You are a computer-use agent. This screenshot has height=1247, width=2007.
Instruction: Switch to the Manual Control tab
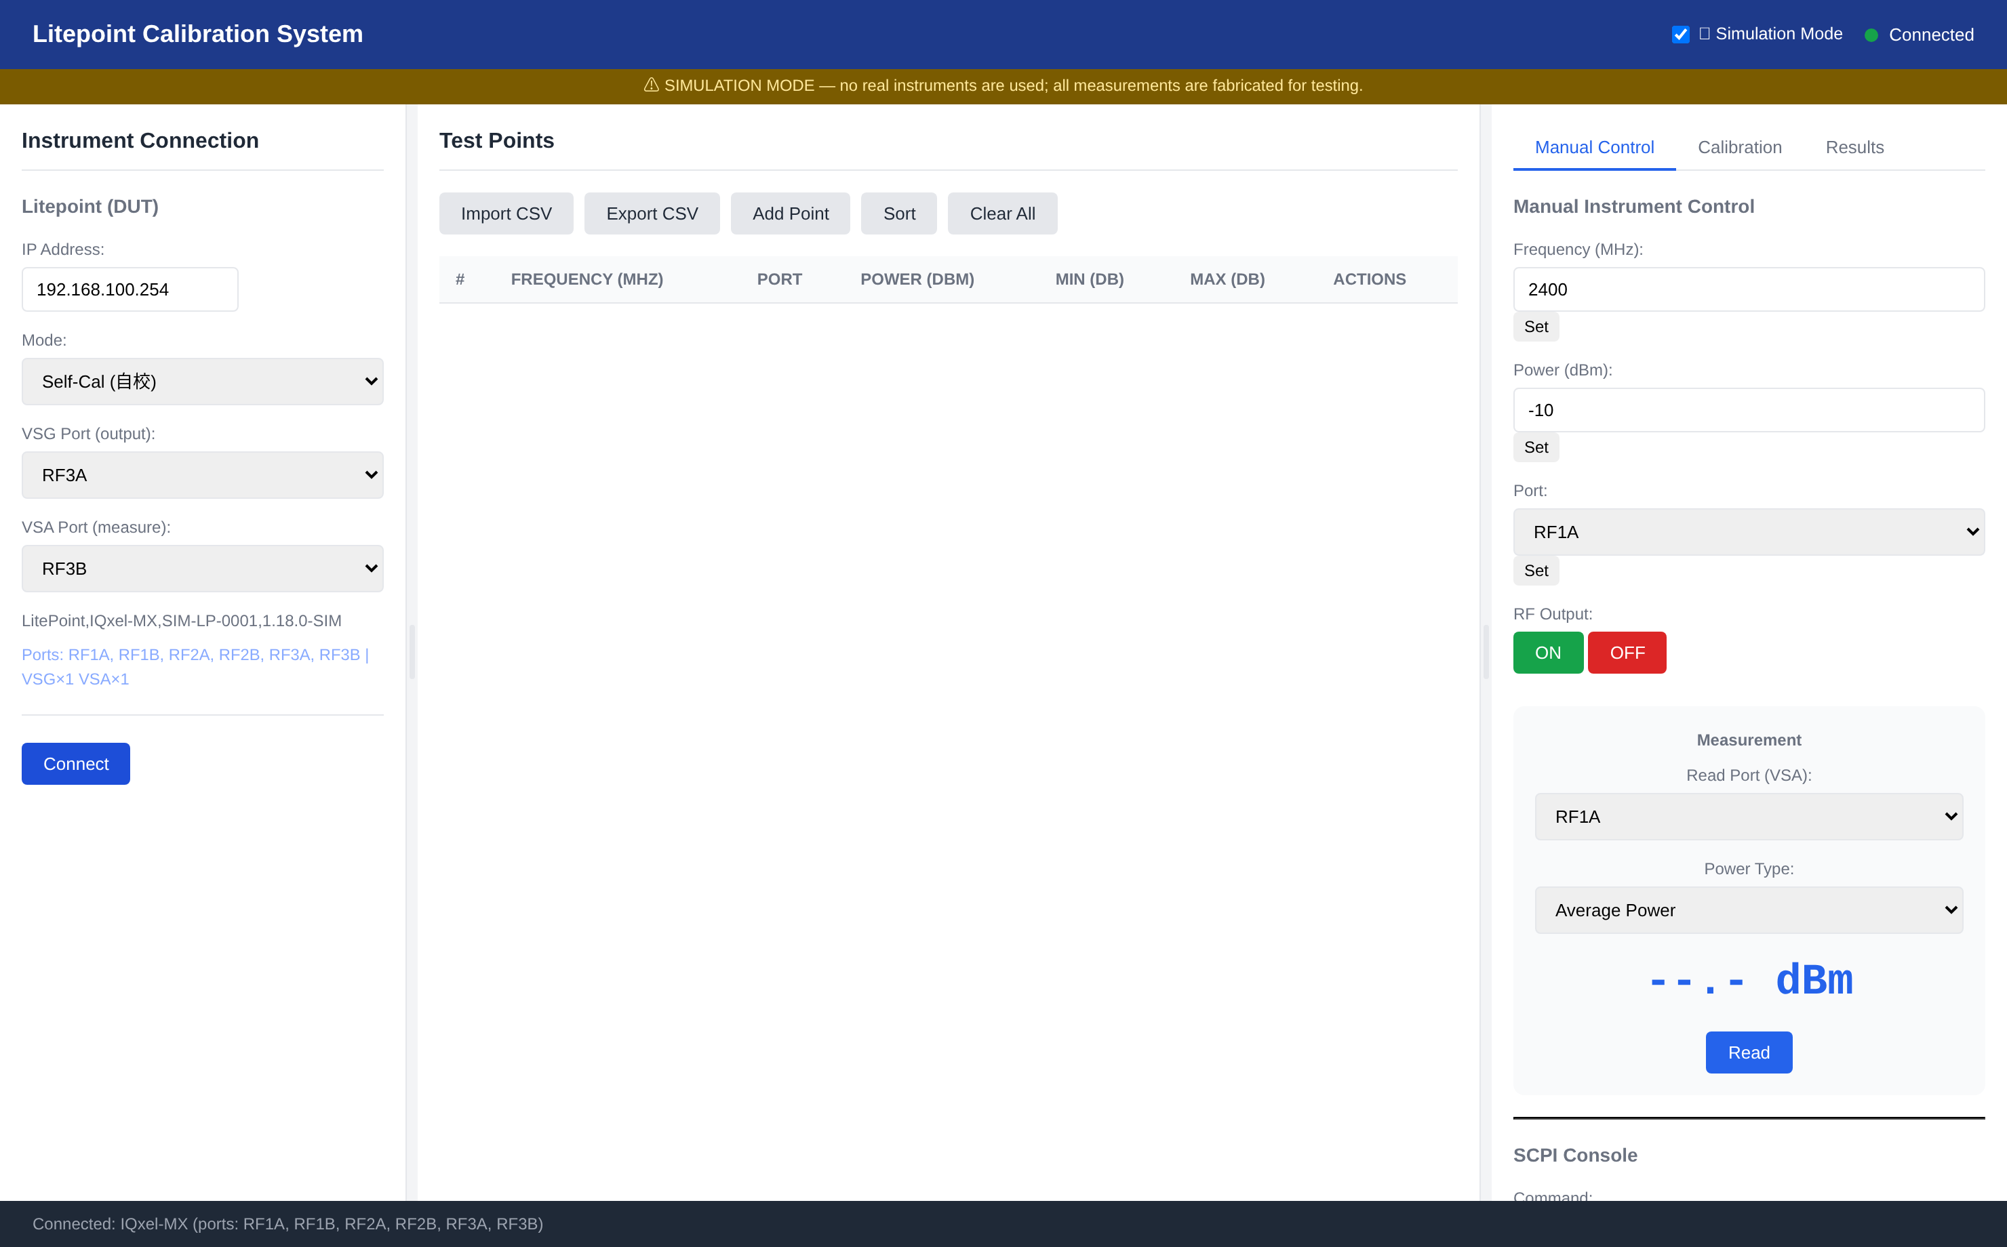coord(1595,148)
